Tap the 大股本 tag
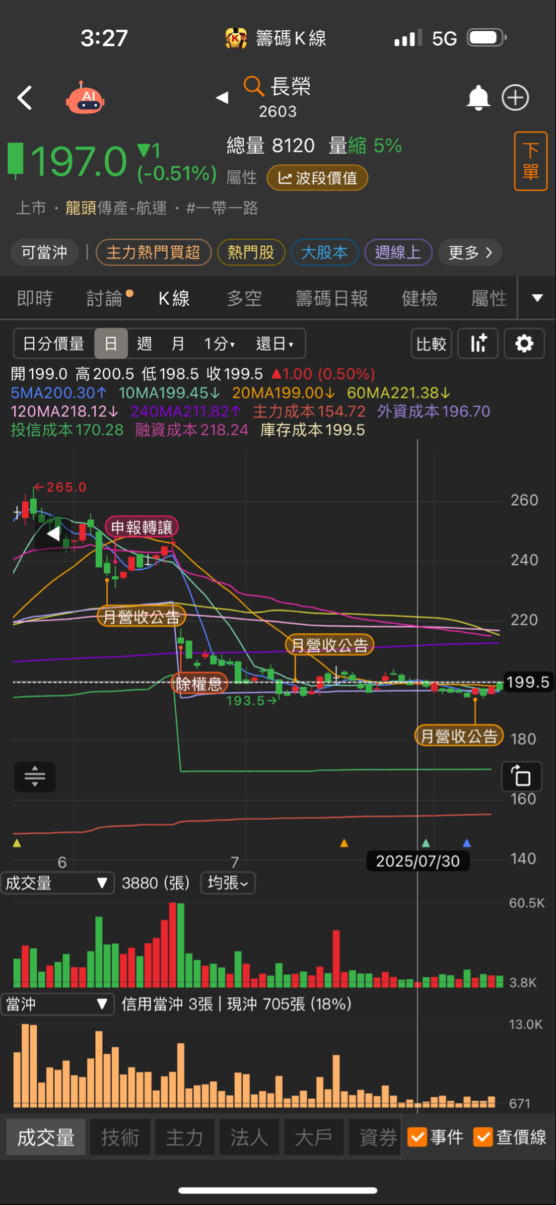The image size is (556, 1205). pos(324,252)
